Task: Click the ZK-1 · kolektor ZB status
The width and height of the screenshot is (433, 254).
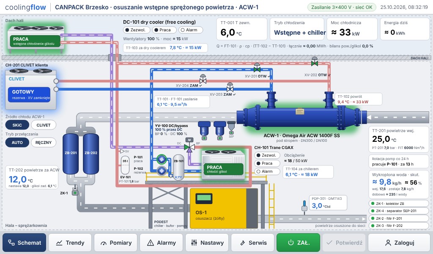Action: pos(398,204)
